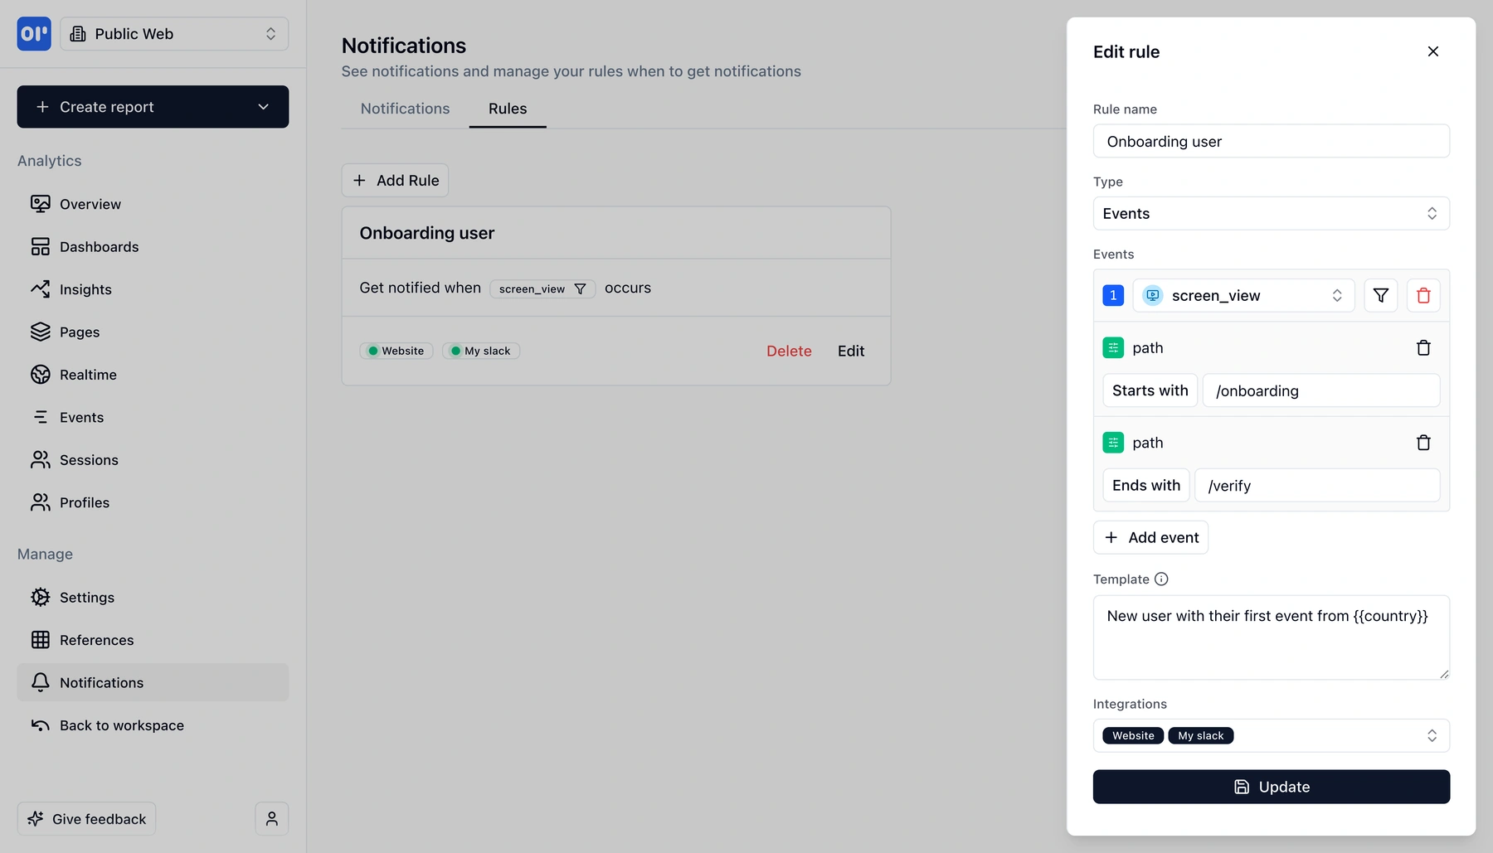The height and width of the screenshot is (853, 1493).
Task: Delete the screen_view event with trash icon
Action: pyautogui.click(x=1423, y=295)
